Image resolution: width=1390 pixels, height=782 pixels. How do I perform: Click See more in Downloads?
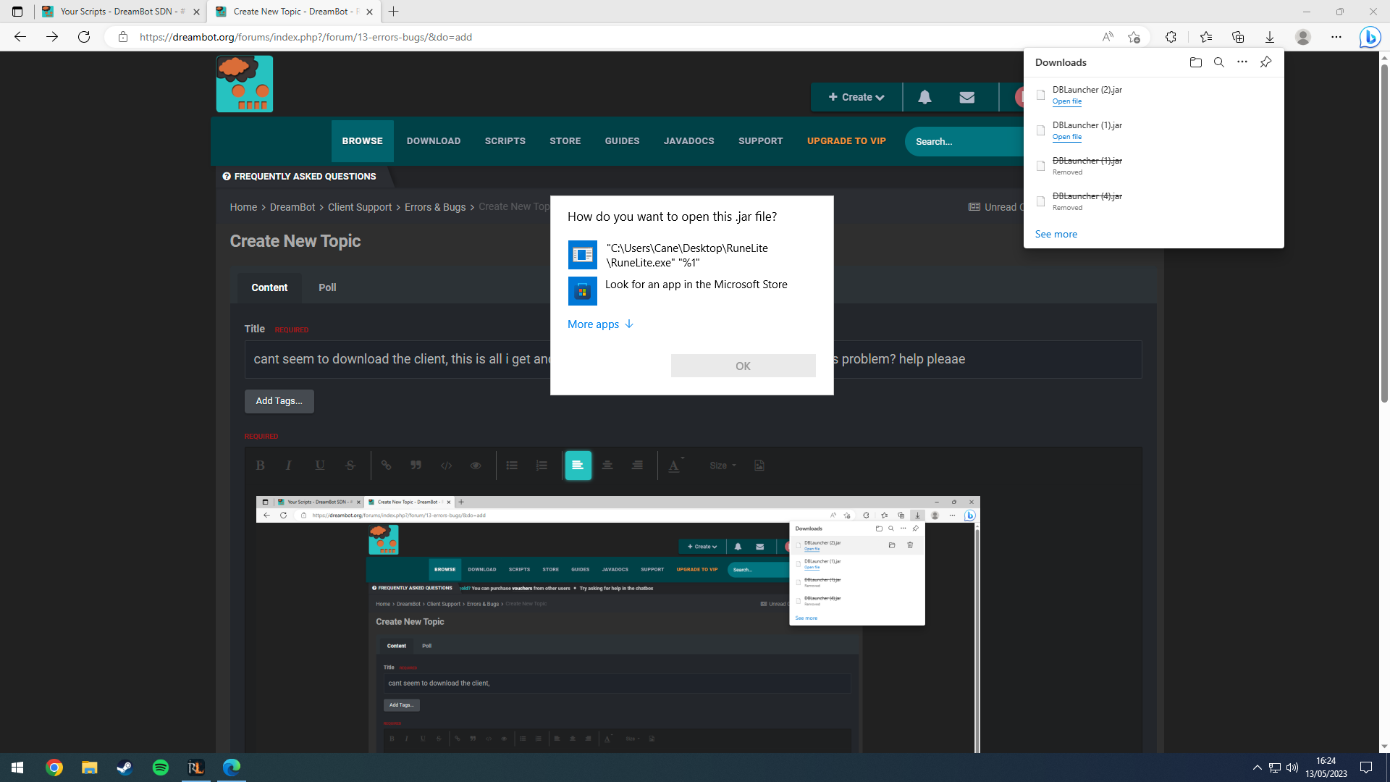tap(1056, 234)
